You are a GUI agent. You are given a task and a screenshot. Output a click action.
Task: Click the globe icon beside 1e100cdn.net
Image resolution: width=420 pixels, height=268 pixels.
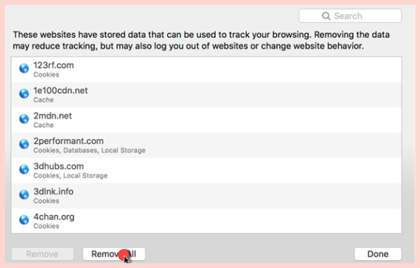[x=24, y=94]
